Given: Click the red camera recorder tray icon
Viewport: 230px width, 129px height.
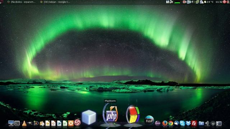Looking at the screenshot, I should pos(184,2).
